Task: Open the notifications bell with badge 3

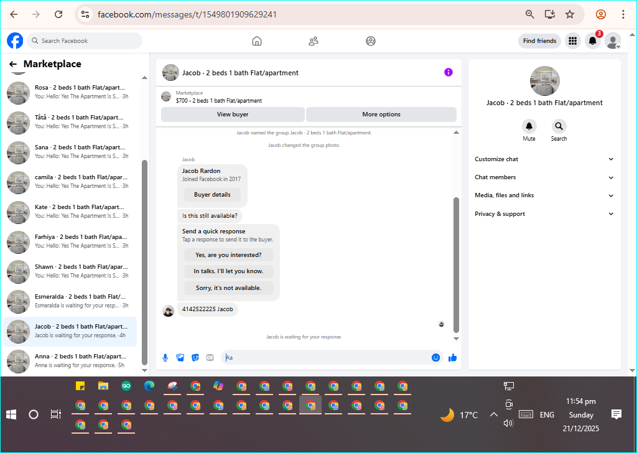Action: tap(593, 41)
